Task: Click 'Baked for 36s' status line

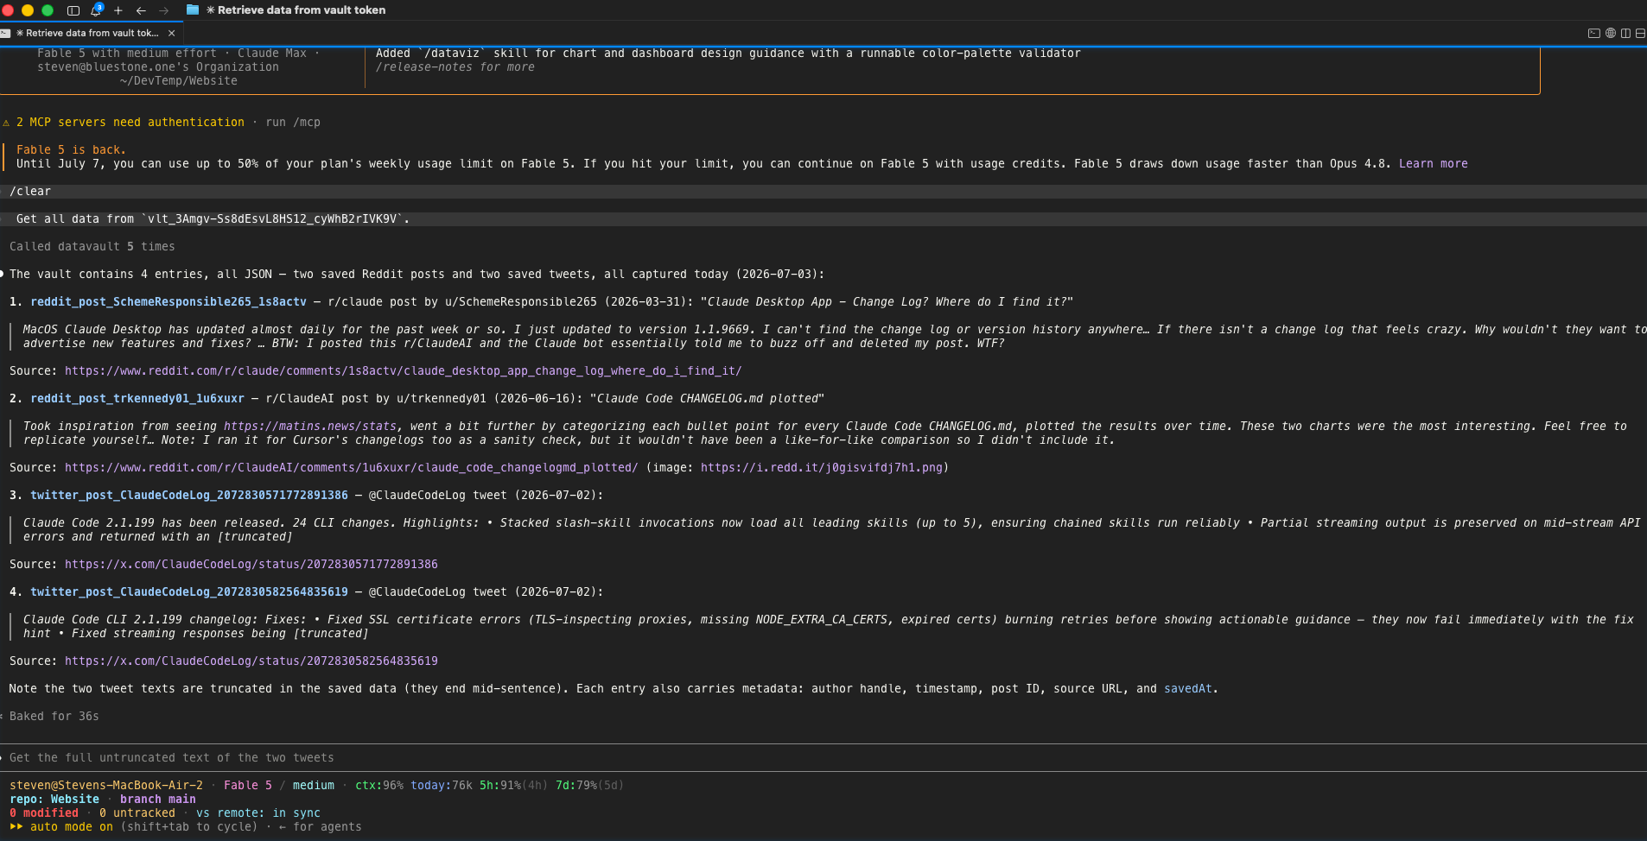Action: point(54,716)
